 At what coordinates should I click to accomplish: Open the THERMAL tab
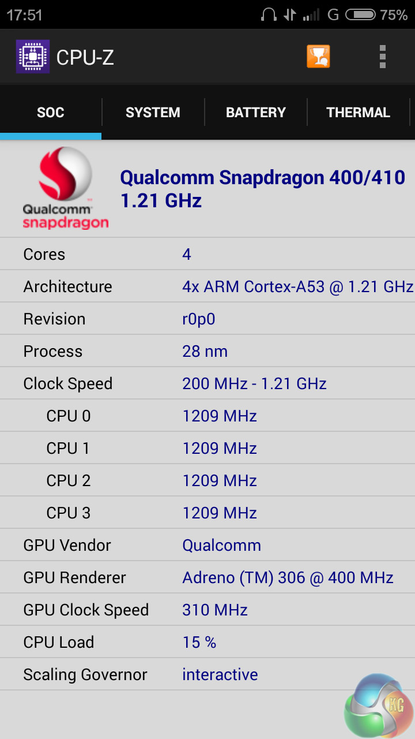[x=358, y=113]
